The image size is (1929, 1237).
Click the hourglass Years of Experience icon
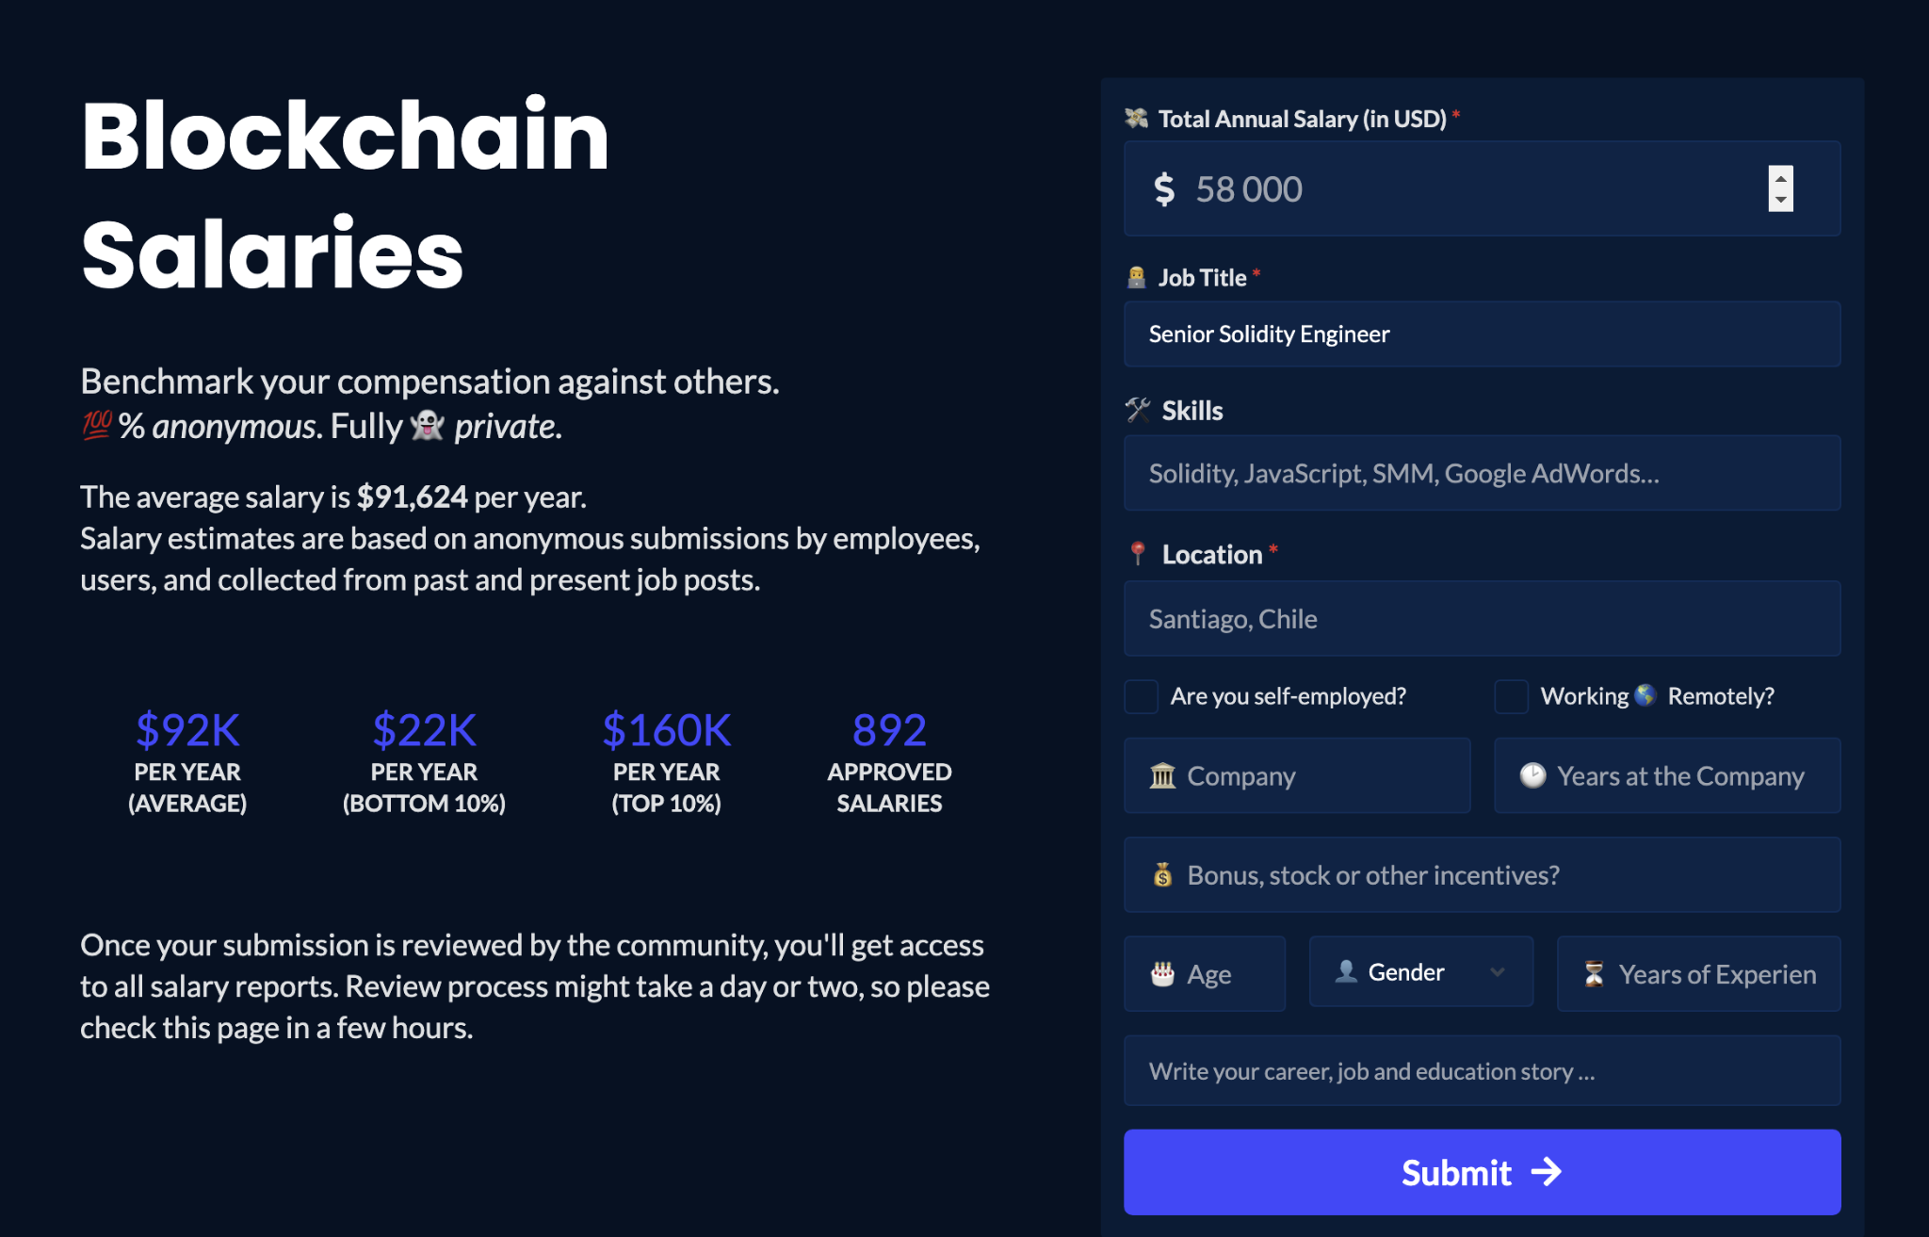[x=1594, y=974]
